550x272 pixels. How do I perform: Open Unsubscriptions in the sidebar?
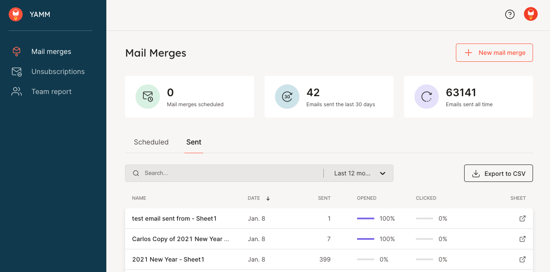coord(58,72)
